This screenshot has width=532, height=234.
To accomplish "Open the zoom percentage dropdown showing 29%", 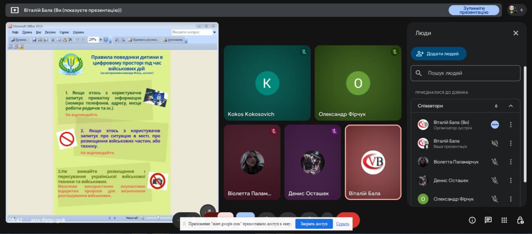I will pos(100,40).
